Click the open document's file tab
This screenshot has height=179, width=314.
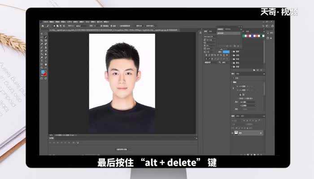[x=113, y=30]
